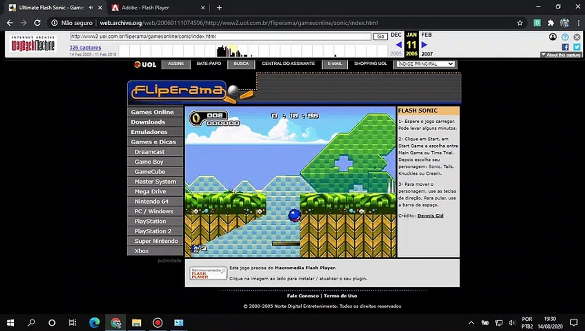
Task: Select DEC in the capture timeline
Action: point(396,35)
